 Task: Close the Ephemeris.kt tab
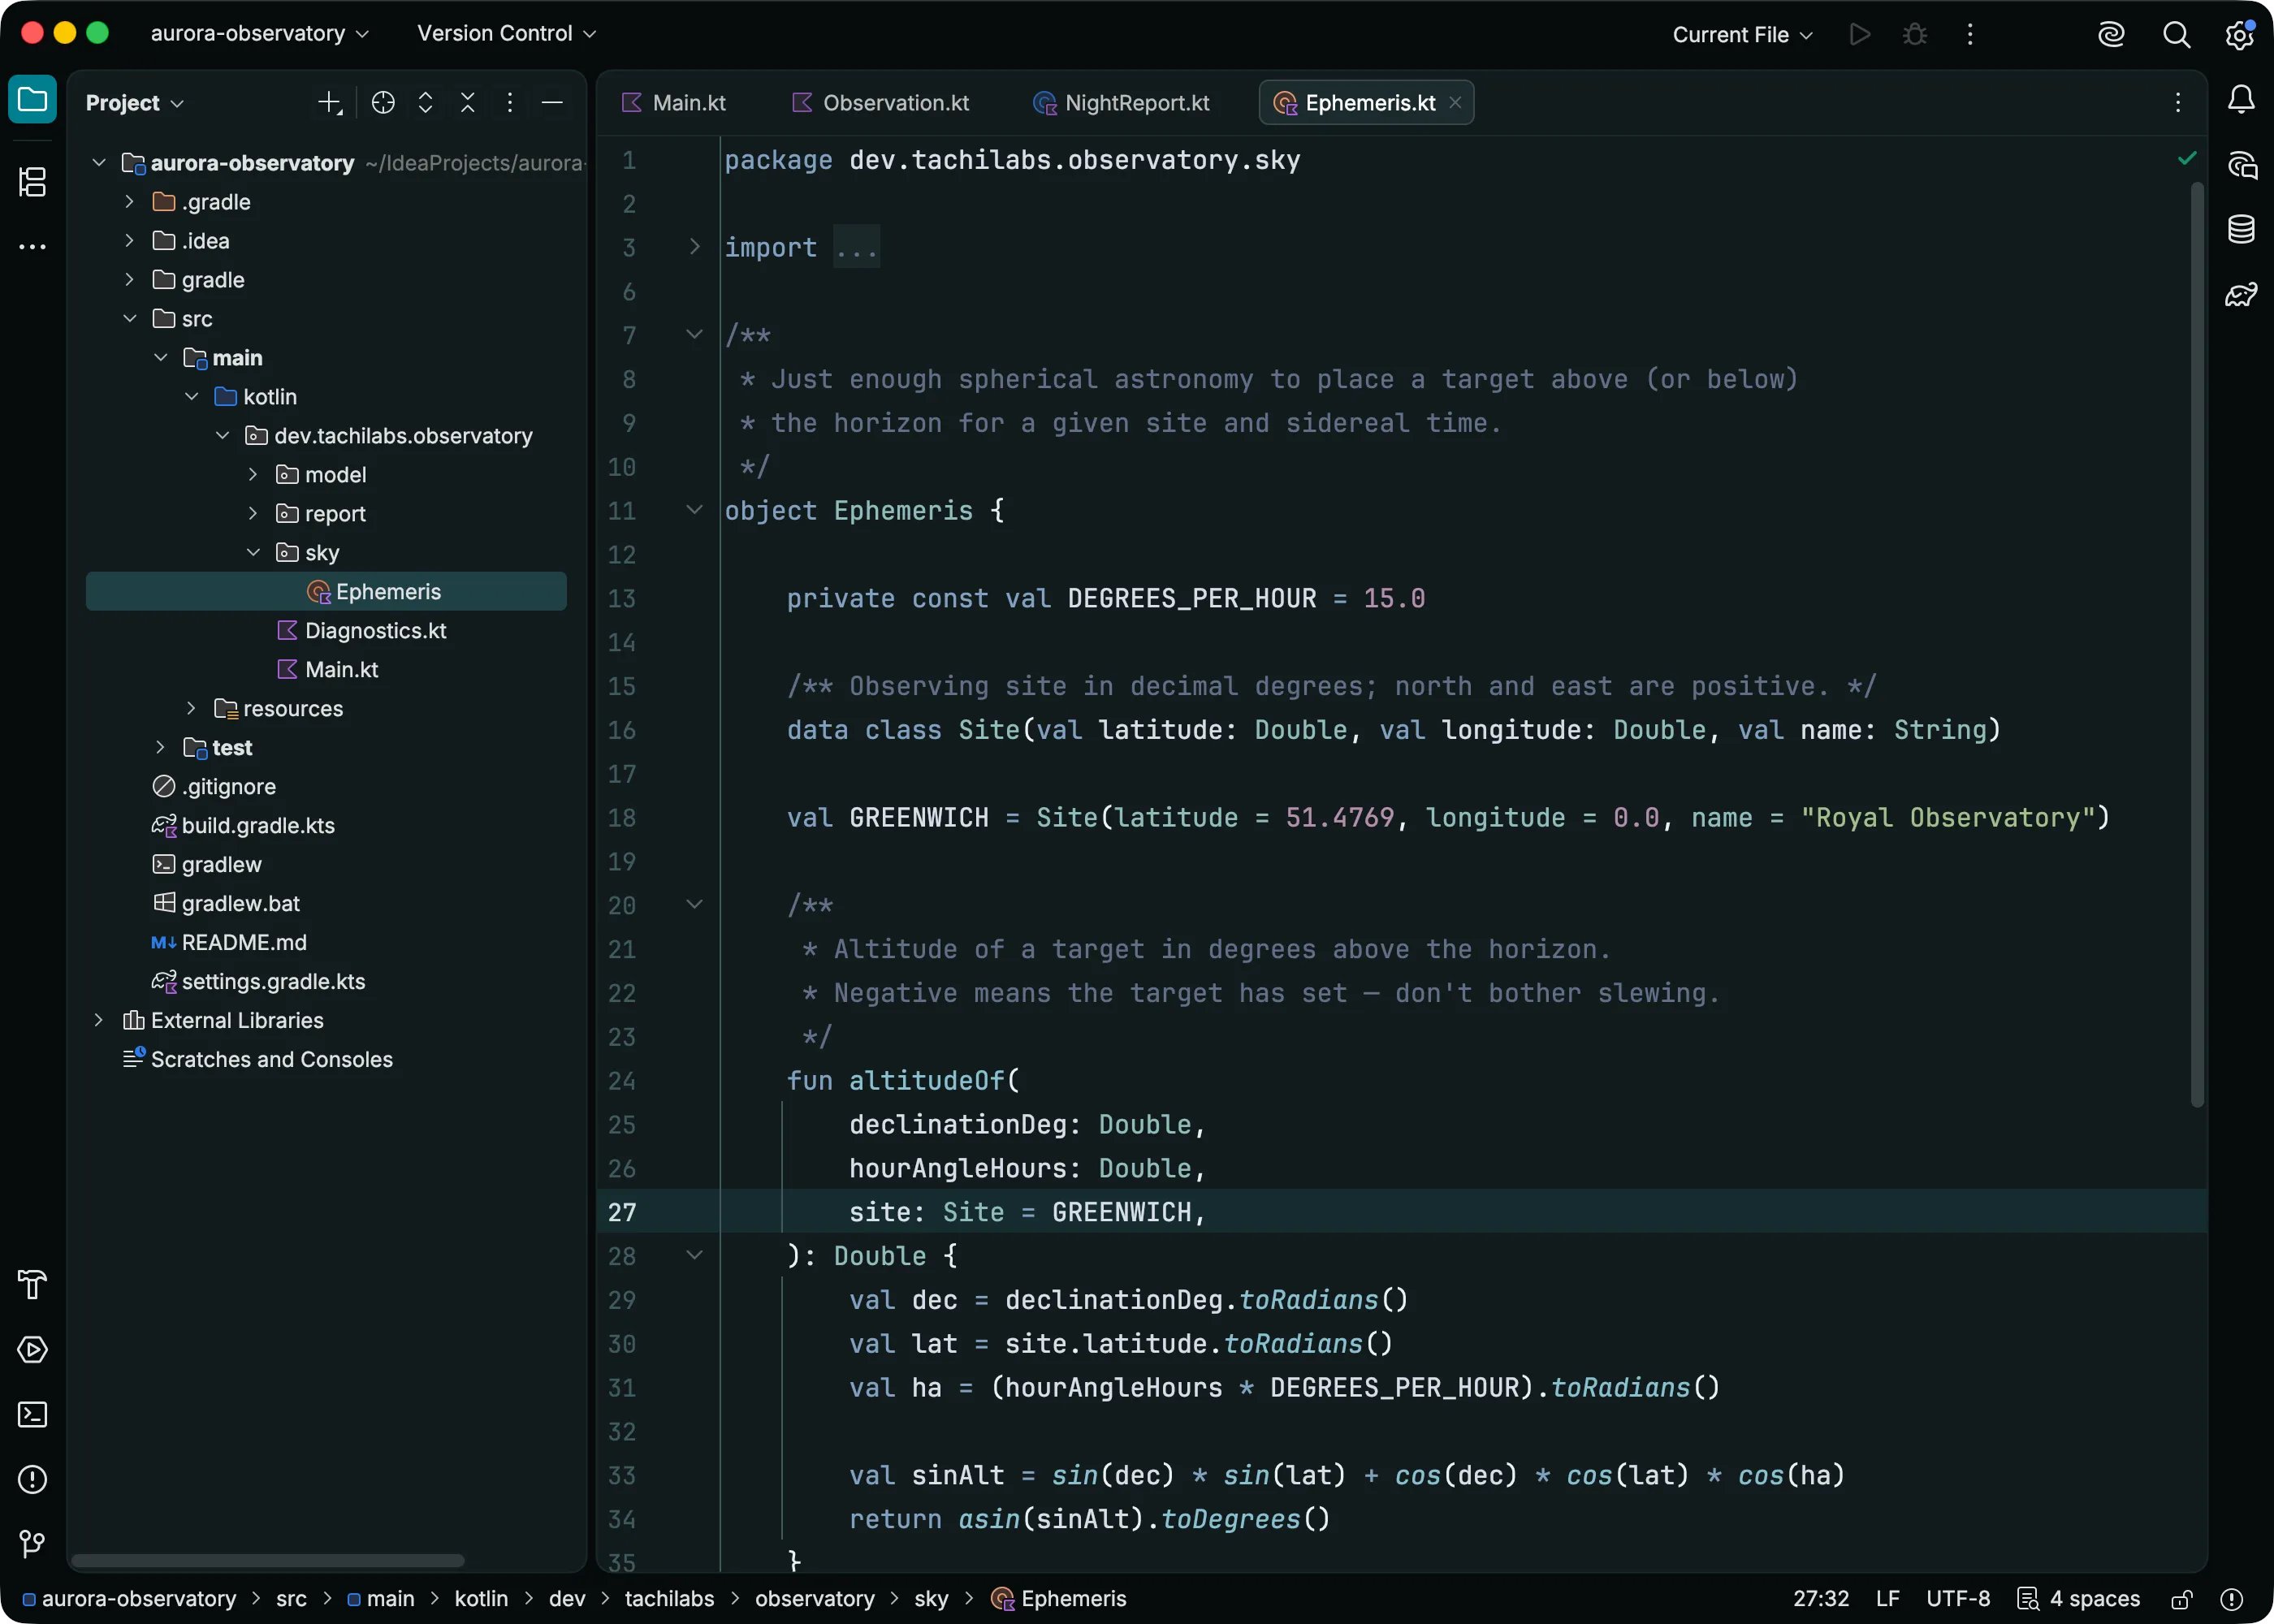point(1455,102)
